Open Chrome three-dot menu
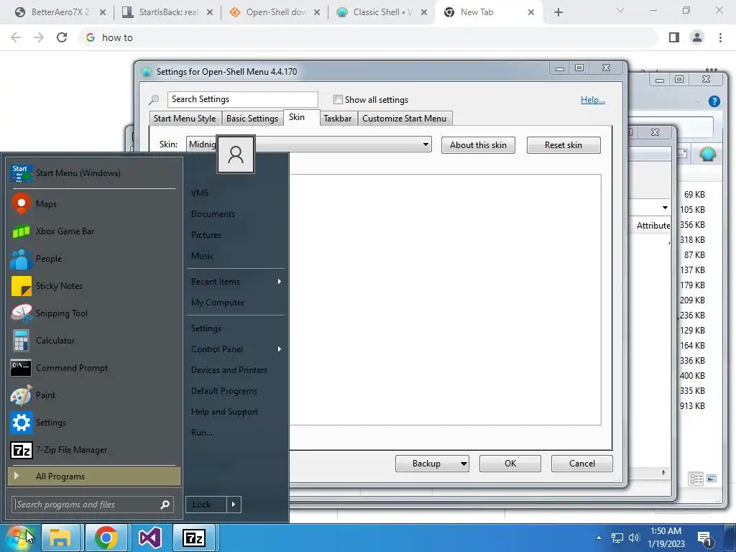 click(x=720, y=37)
